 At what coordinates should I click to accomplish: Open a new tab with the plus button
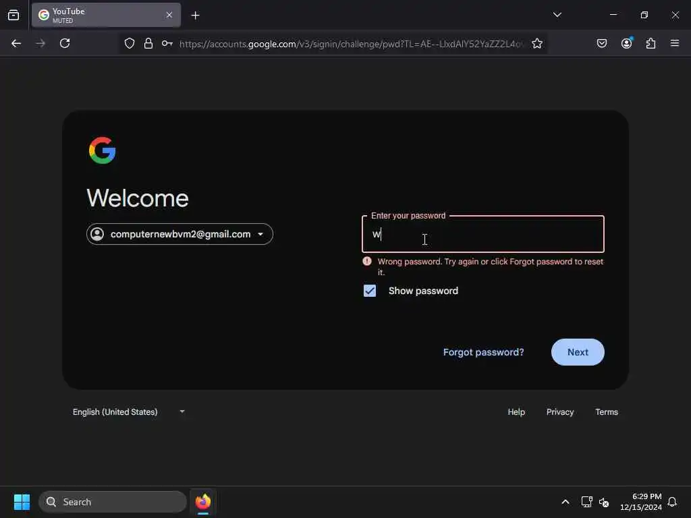pyautogui.click(x=195, y=16)
